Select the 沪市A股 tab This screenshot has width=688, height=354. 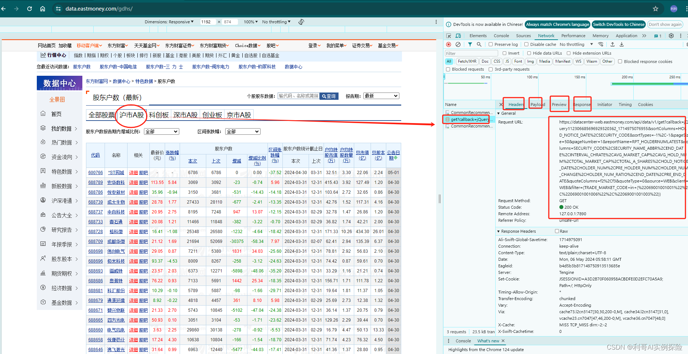click(x=132, y=115)
